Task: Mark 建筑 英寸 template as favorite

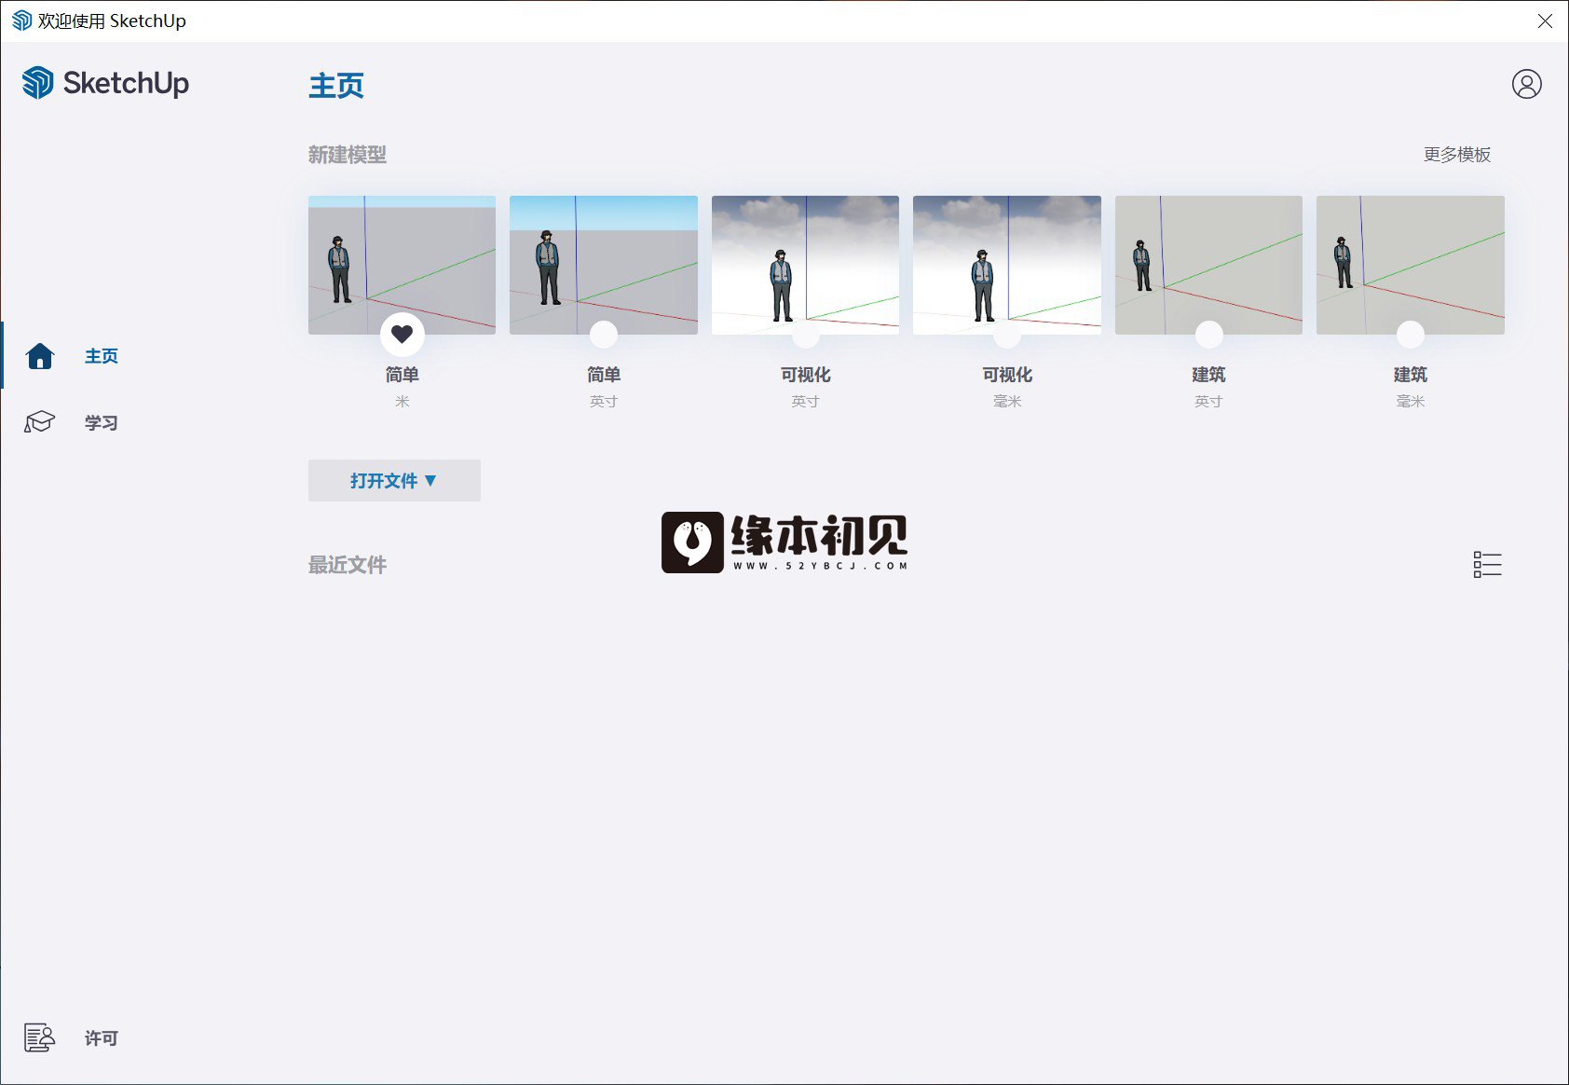Action: tap(1208, 334)
